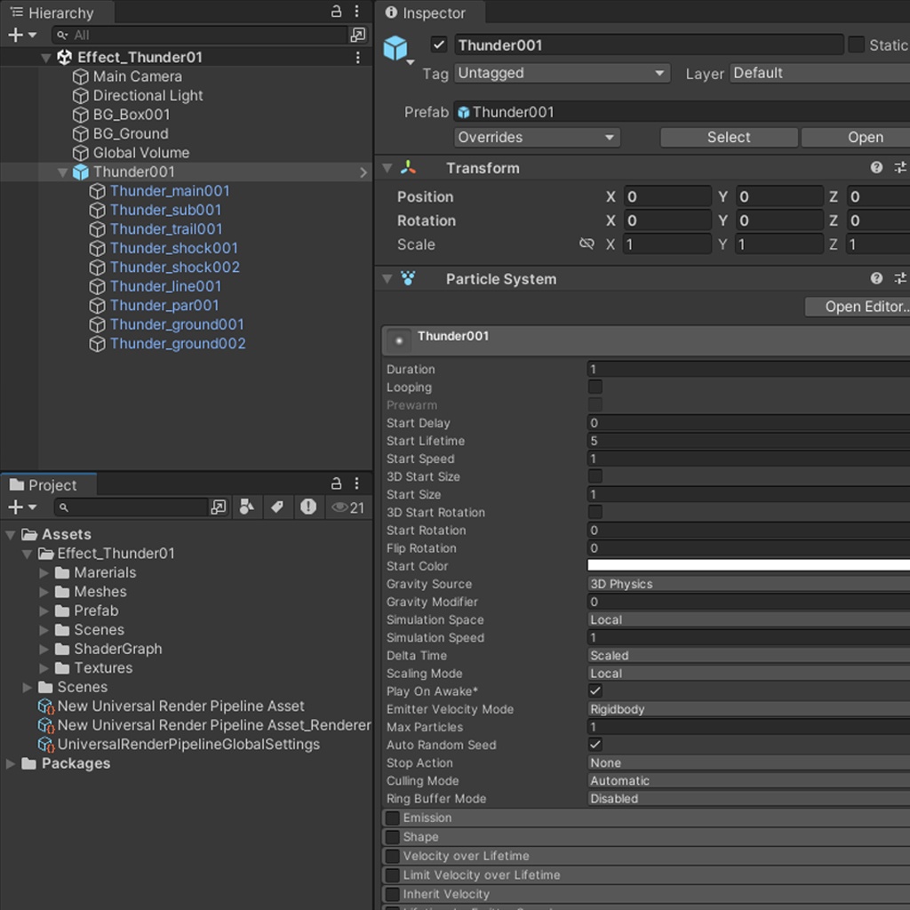The height and width of the screenshot is (910, 910).
Task: Switch to the Inspector tab
Action: pos(429,13)
